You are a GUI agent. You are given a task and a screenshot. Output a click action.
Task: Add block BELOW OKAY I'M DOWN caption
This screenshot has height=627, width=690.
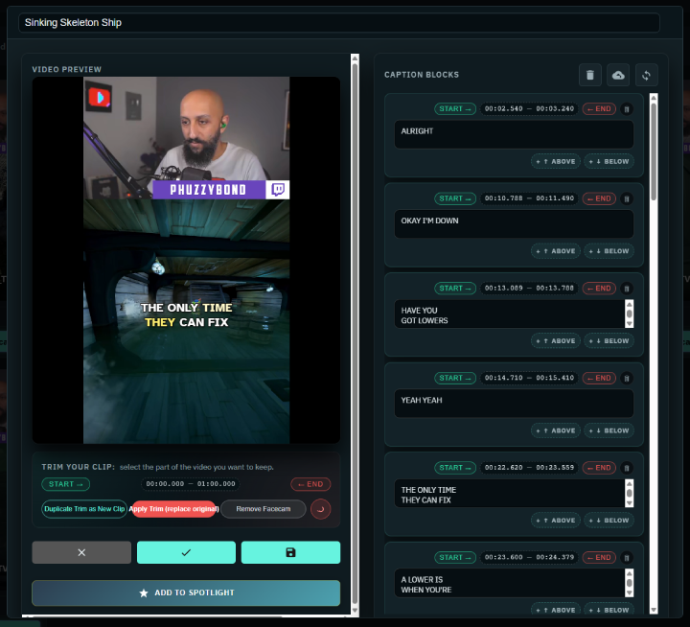coord(609,251)
